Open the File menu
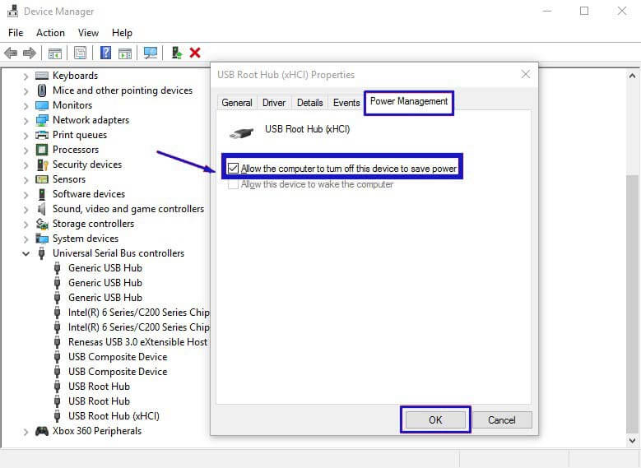 (x=16, y=33)
